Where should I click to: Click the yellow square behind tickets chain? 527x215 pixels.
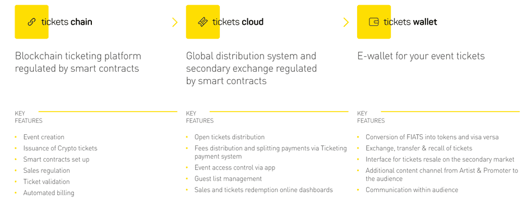pyautogui.click(x=31, y=22)
